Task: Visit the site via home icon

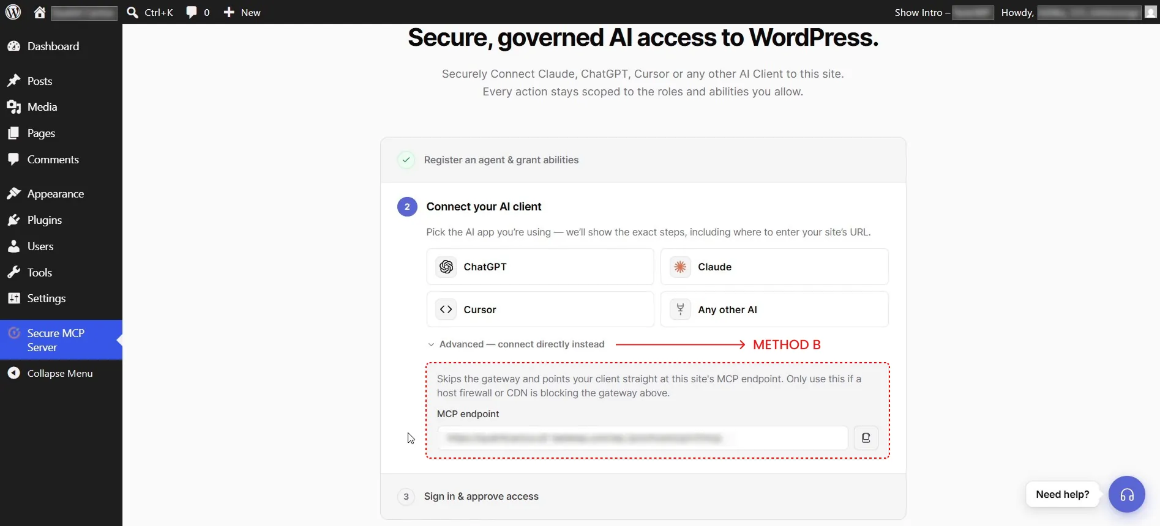Action: (40, 12)
